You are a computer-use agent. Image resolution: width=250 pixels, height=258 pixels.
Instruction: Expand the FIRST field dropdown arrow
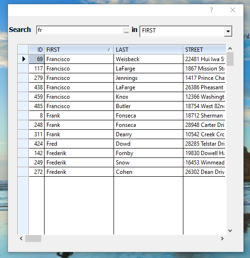(x=228, y=31)
